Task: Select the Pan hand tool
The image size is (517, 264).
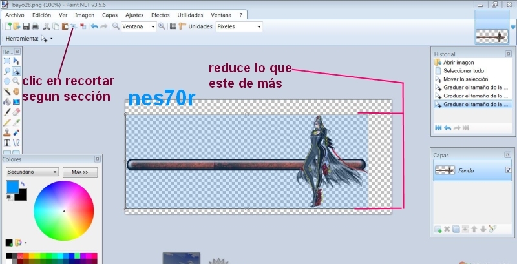Action: click(x=16, y=92)
